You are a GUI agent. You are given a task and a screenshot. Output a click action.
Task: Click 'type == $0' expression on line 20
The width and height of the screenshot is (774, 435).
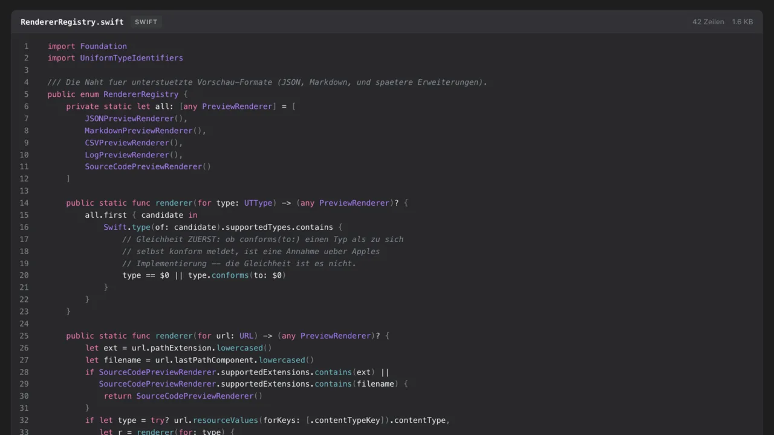click(146, 275)
